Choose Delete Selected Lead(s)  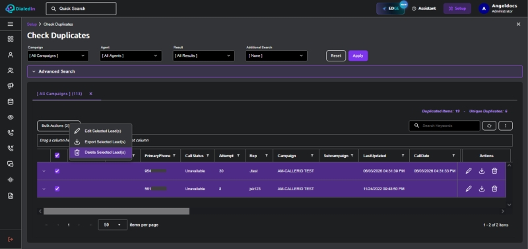[101, 153]
